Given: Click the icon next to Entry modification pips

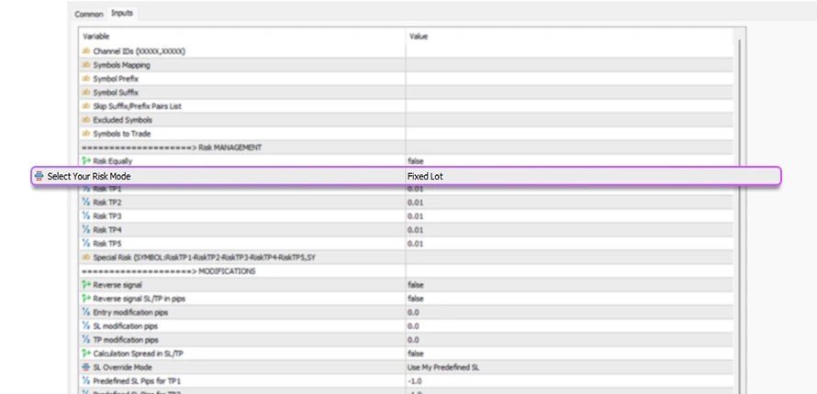Looking at the screenshot, I should 86,312.
